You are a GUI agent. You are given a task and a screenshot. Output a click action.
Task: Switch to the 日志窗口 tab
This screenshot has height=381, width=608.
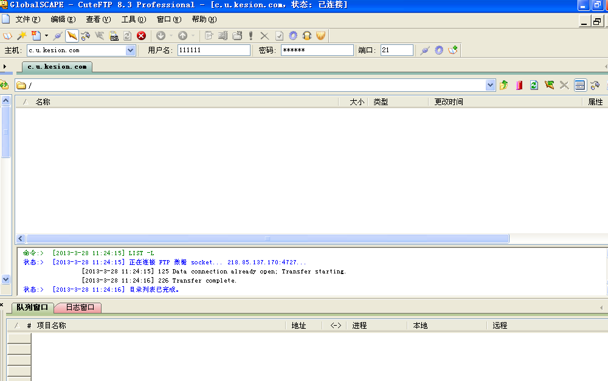click(77, 307)
